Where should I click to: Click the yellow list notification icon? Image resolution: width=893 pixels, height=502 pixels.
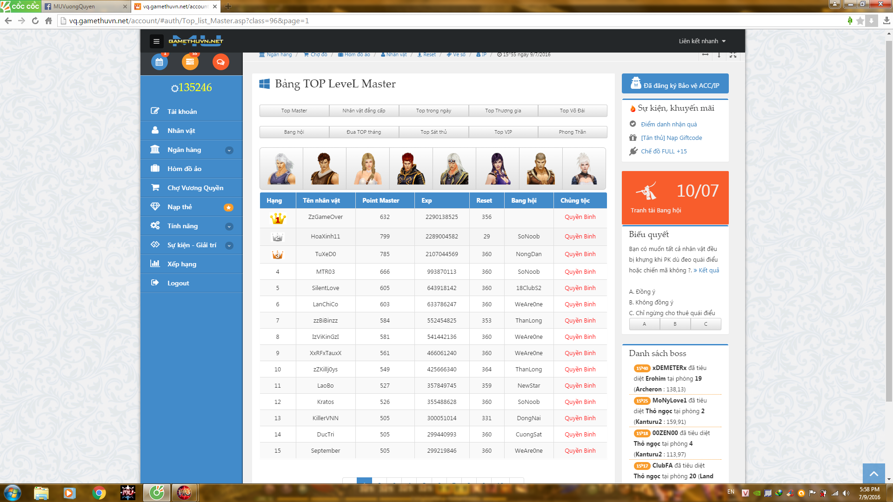190,62
